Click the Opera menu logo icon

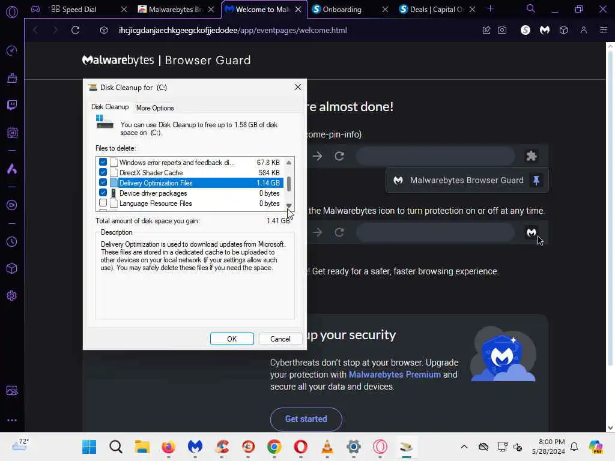(x=12, y=12)
